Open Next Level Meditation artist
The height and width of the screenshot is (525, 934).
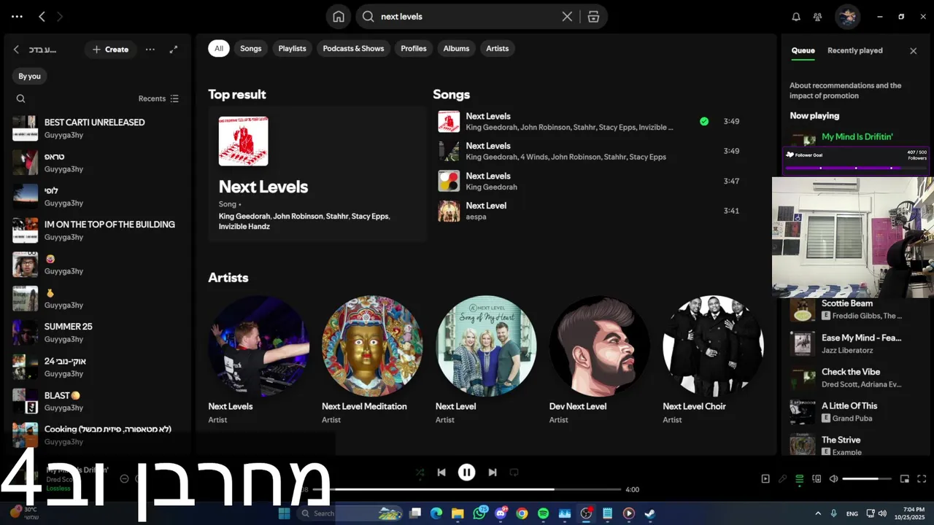(372, 360)
